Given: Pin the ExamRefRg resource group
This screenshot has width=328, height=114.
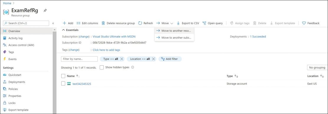Looking at the screenshot, I should (x=45, y=11).
